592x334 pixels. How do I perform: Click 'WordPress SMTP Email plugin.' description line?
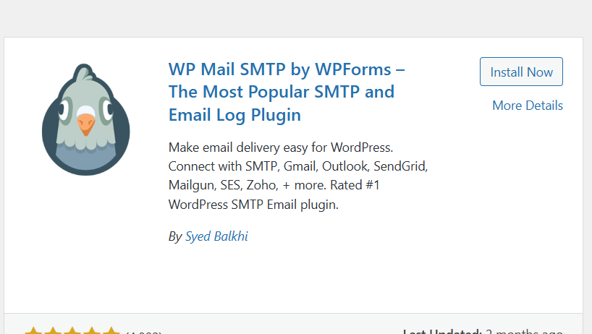coord(253,205)
